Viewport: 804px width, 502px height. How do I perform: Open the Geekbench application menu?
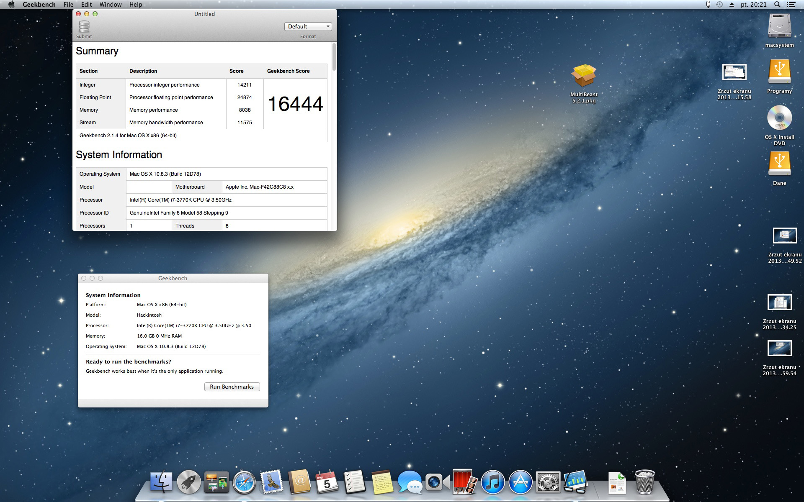pyautogui.click(x=39, y=4)
